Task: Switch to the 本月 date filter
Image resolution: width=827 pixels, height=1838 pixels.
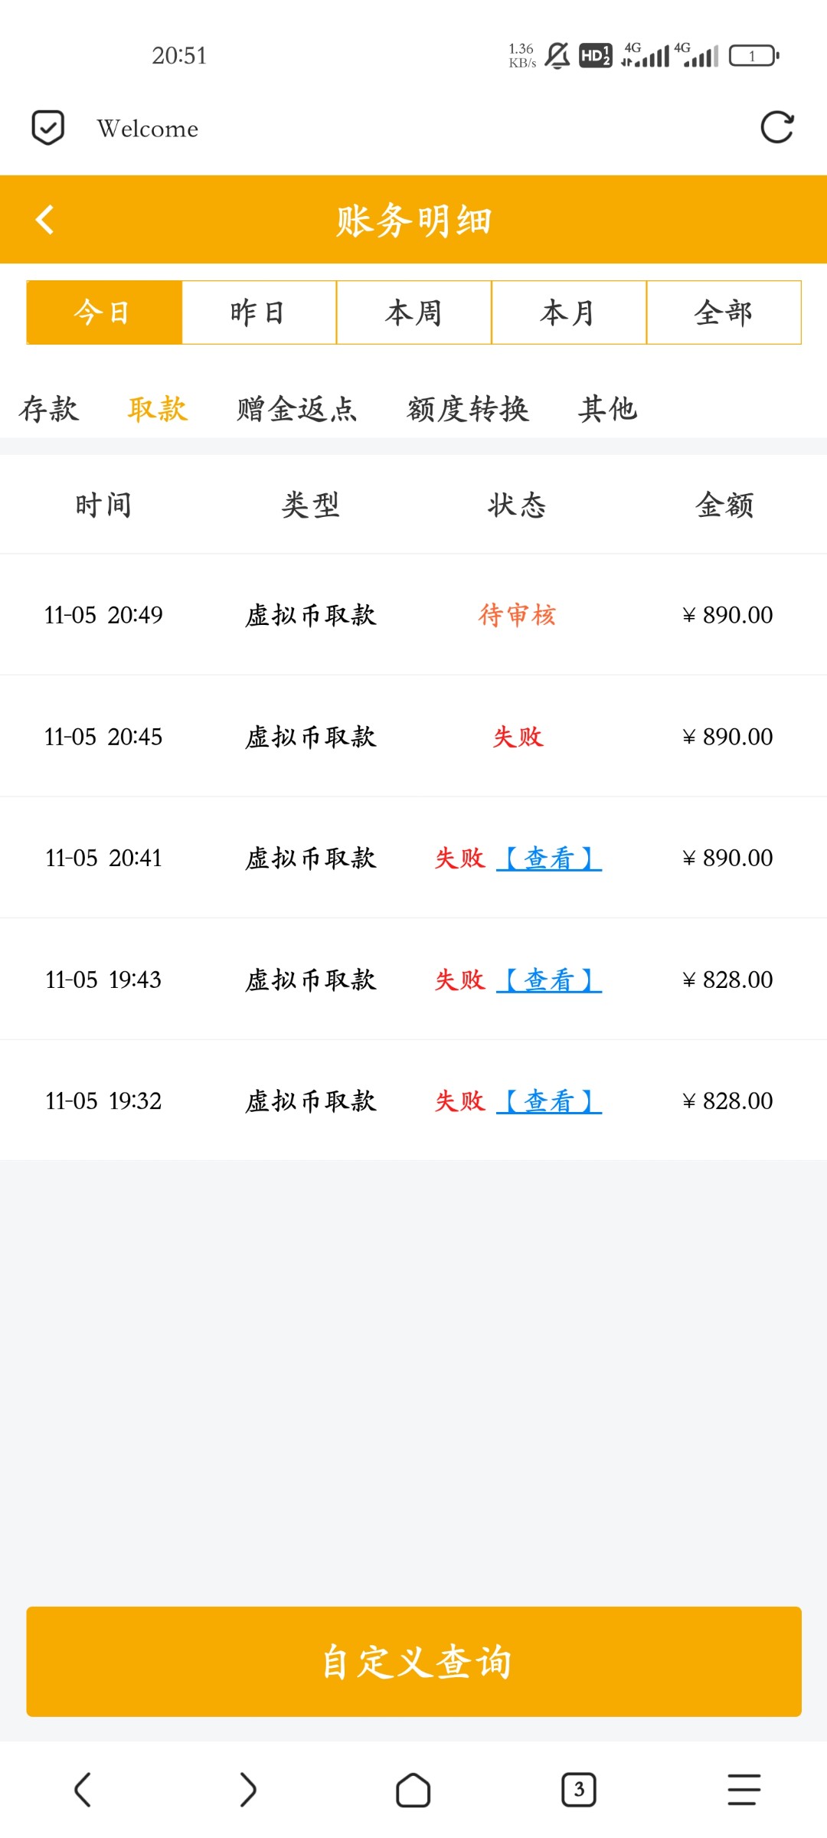Action: (x=568, y=312)
